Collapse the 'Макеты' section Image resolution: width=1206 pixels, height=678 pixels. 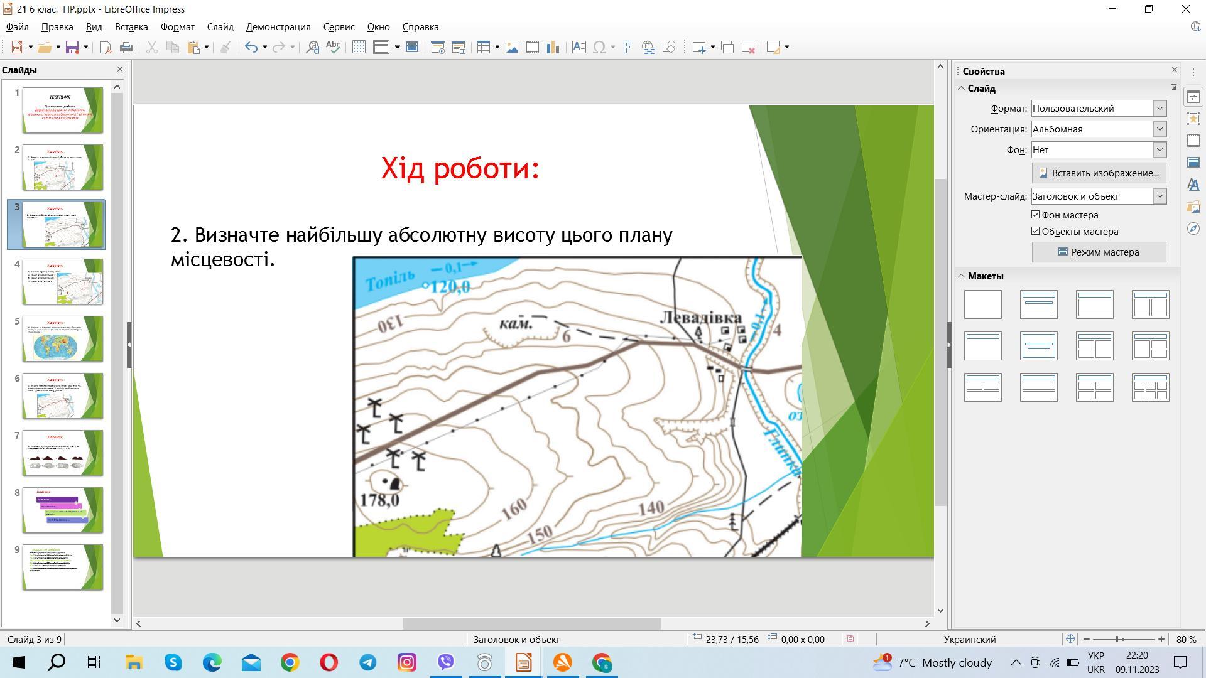point(962,276)
